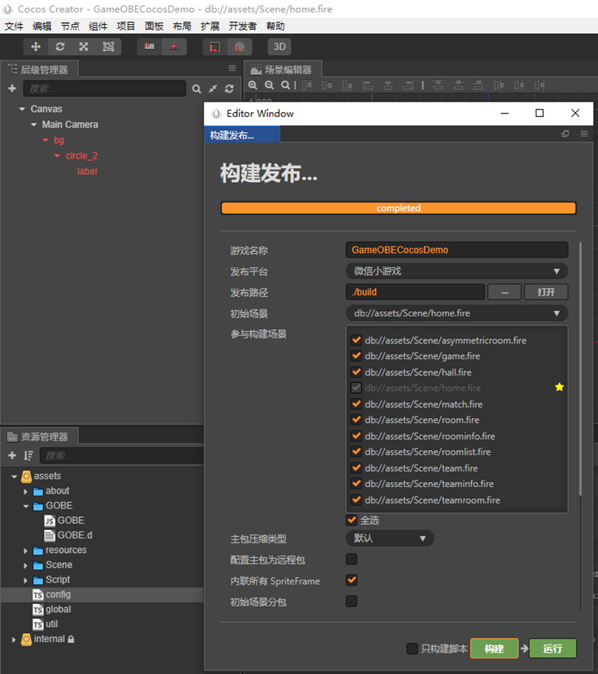
Task: Enable the 只构建脚本 checkbox
Action: (412, 648)
